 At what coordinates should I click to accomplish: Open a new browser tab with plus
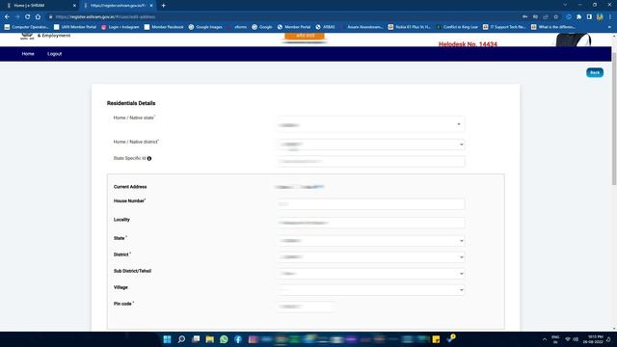(163, 6)
